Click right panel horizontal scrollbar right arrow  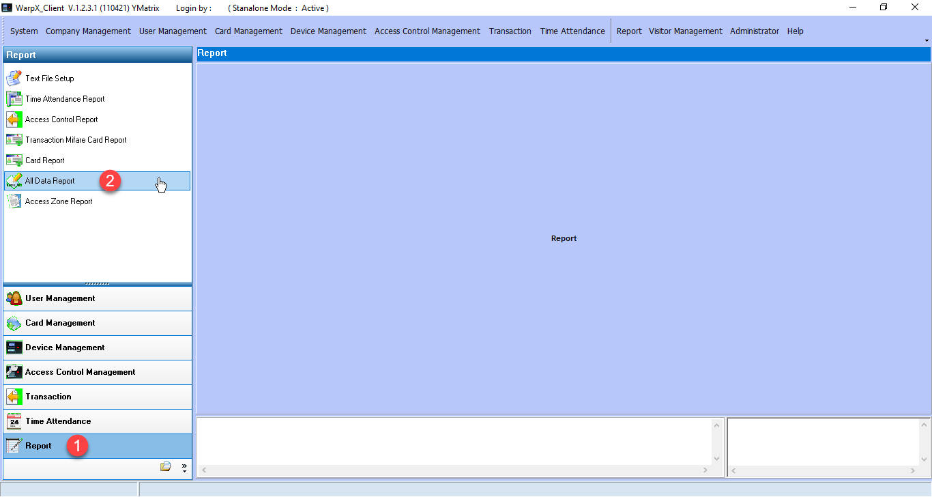coord(912,470)
